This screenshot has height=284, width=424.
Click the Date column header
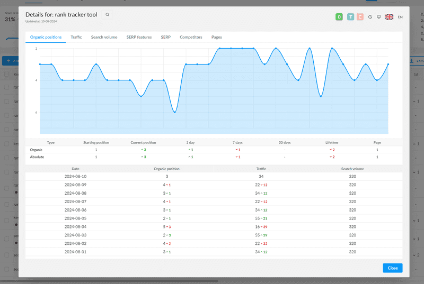click(x=75, y=169)
